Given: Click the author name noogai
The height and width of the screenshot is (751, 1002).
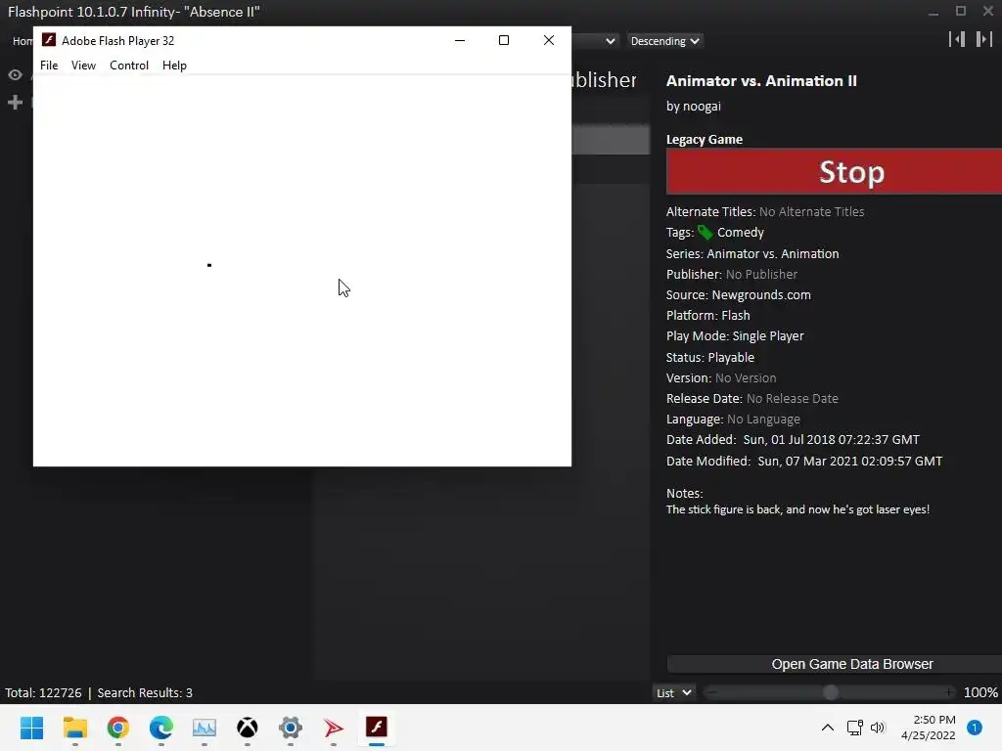Looking at the screenshot, I should [702, 106].
